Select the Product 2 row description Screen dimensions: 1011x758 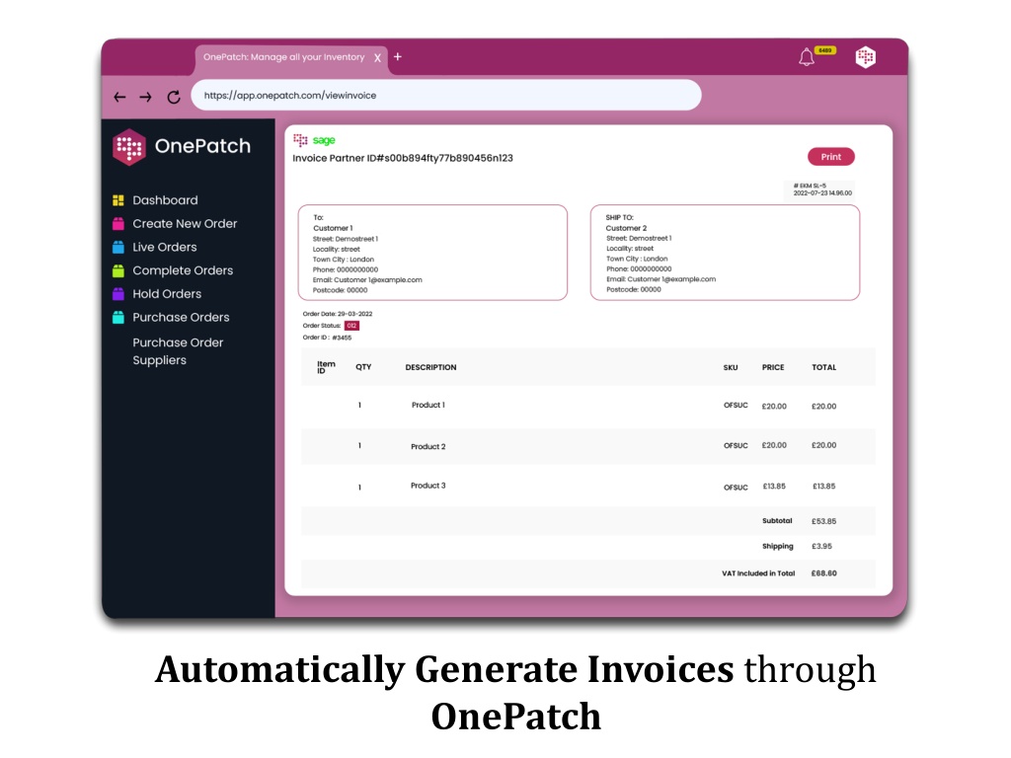point(428,447)
